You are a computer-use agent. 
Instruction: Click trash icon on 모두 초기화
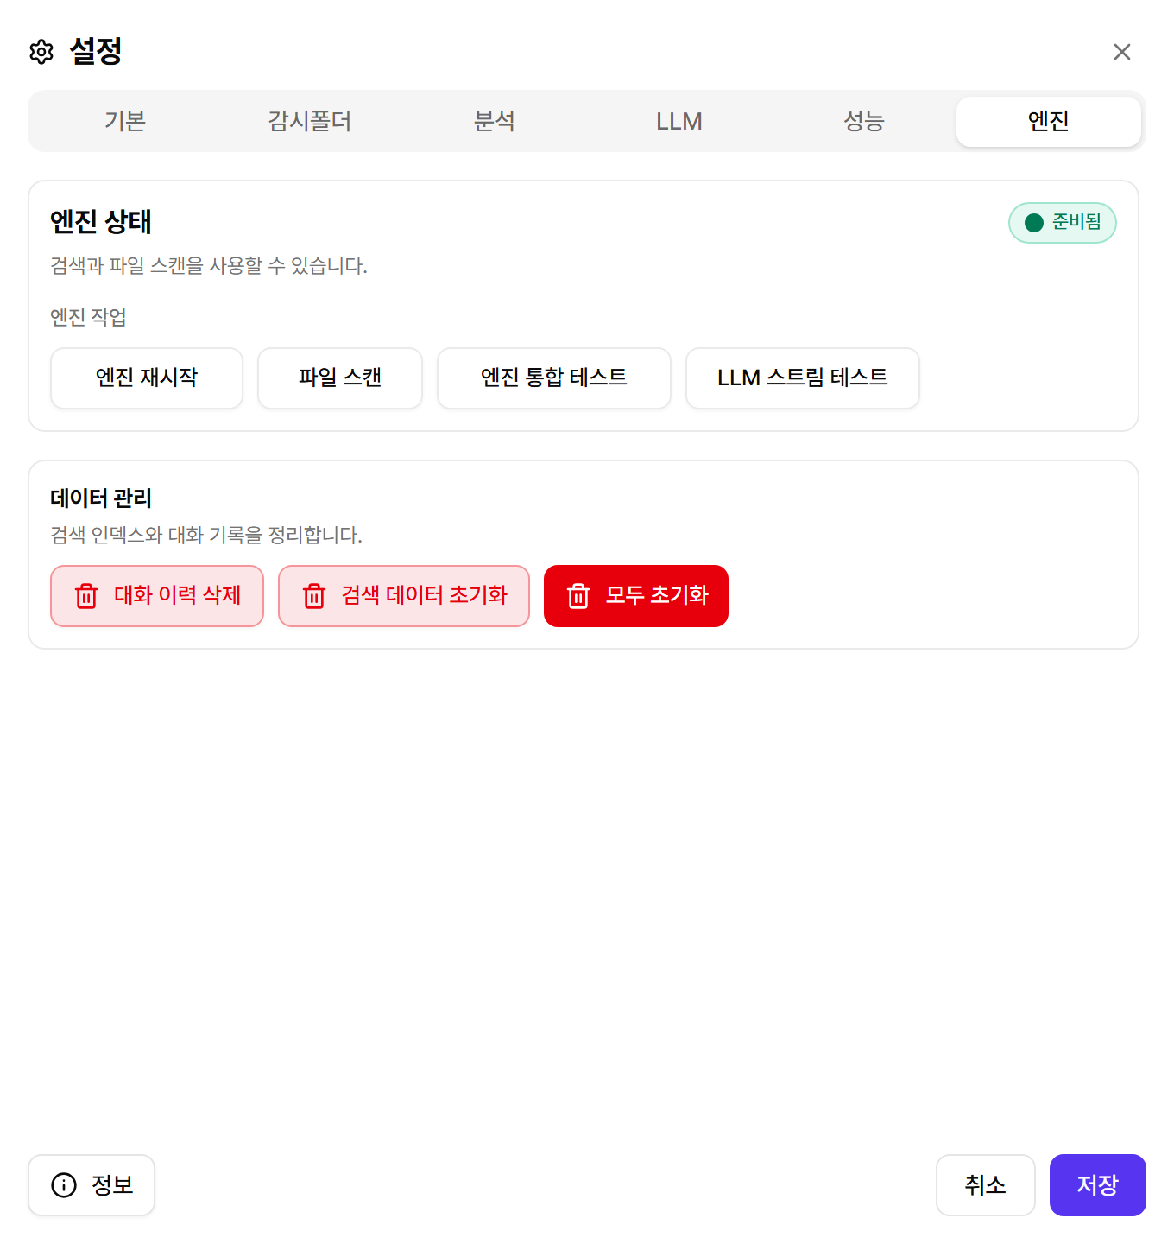coord(578,596)
